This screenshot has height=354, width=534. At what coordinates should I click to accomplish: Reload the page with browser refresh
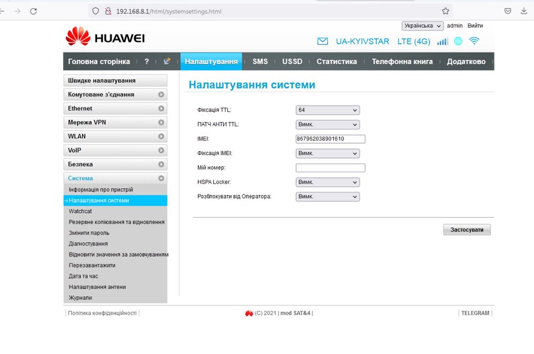33,11
